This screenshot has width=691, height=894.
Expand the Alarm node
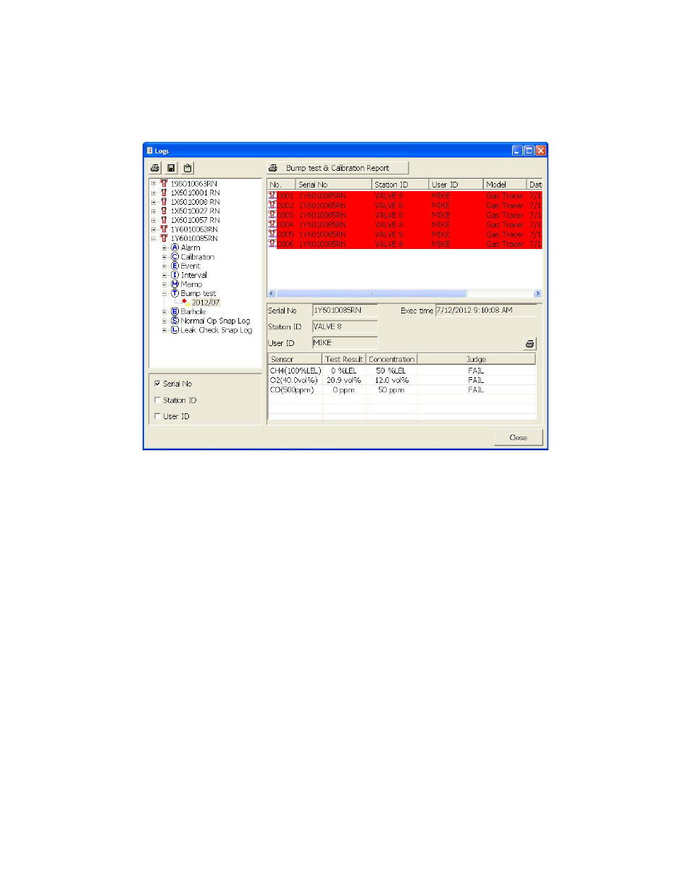pyautogui.click(x=164, y=248)
